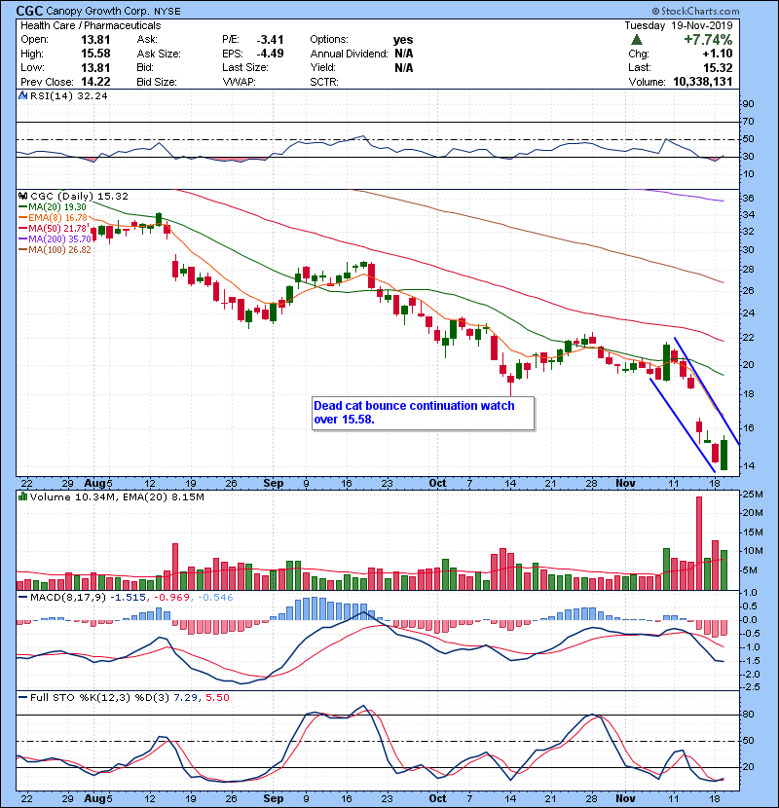This screenshot has width=779, height=808.
Task: Click the EPS value -4.49
Action: [x=270, y=54]
